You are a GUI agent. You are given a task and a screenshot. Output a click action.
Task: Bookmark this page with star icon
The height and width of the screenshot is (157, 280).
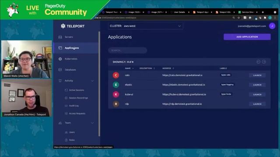tap(239, 17)
